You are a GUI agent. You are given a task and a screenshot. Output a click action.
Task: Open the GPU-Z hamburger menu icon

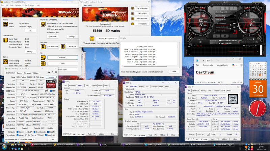point(56,72)
